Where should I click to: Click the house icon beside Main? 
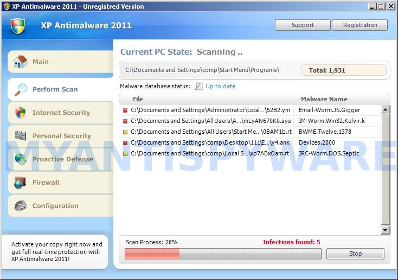20,61
